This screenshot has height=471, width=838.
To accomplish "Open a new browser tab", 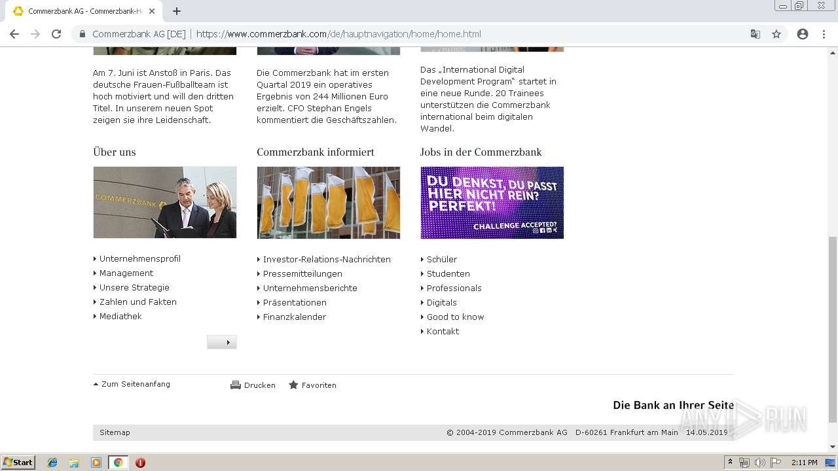I will [177, 11].
